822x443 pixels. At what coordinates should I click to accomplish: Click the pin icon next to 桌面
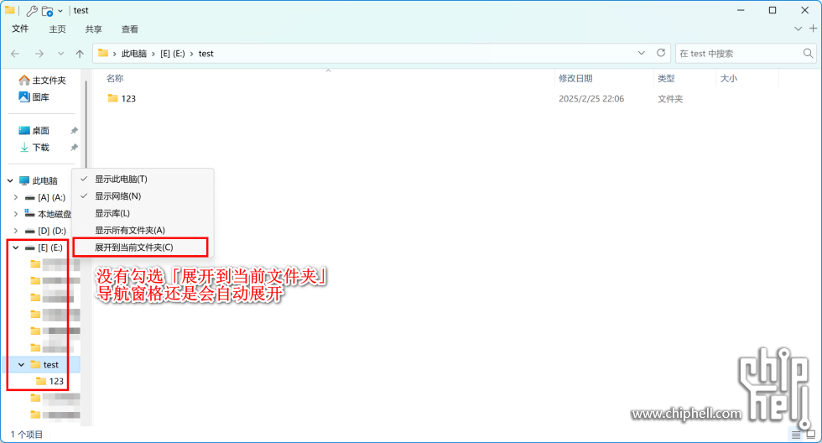pos(75,131)
